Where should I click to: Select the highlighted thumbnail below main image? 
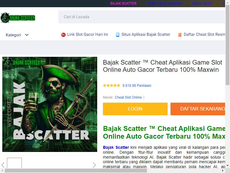14,163
